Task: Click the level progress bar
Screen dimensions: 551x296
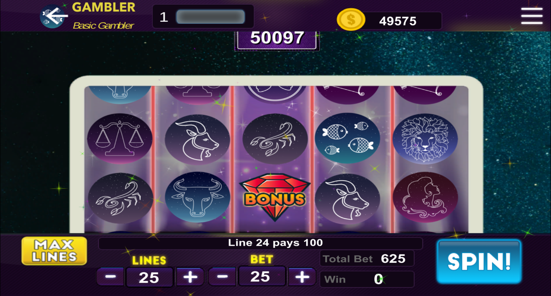Action: (x=210, y=17)
